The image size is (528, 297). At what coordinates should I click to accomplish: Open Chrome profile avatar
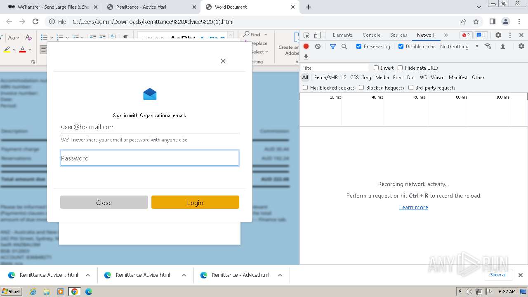pos(506,21)
